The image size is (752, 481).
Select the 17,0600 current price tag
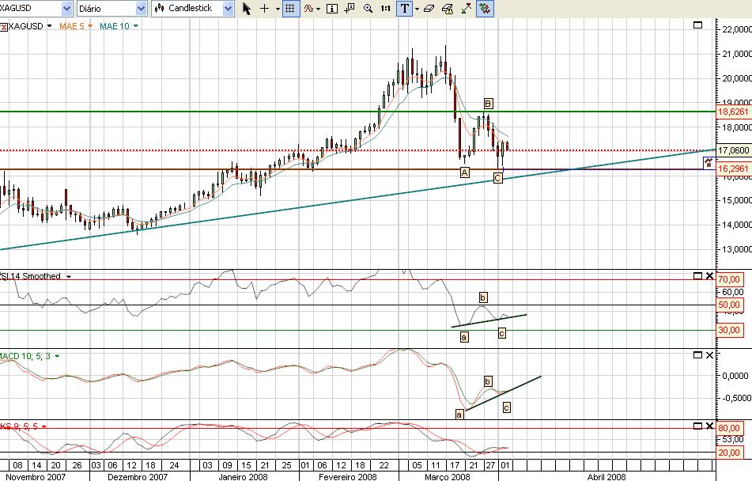pyautogui.click(x=733, y=150)
